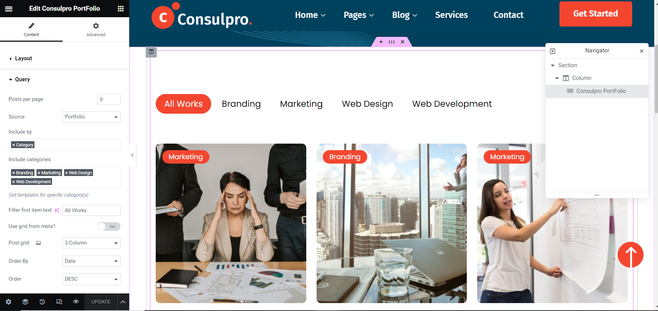Open the Navigator layers icon
The height and width of the screenshot is (311, 658).
pyautogui.click(x=25, y=302)
